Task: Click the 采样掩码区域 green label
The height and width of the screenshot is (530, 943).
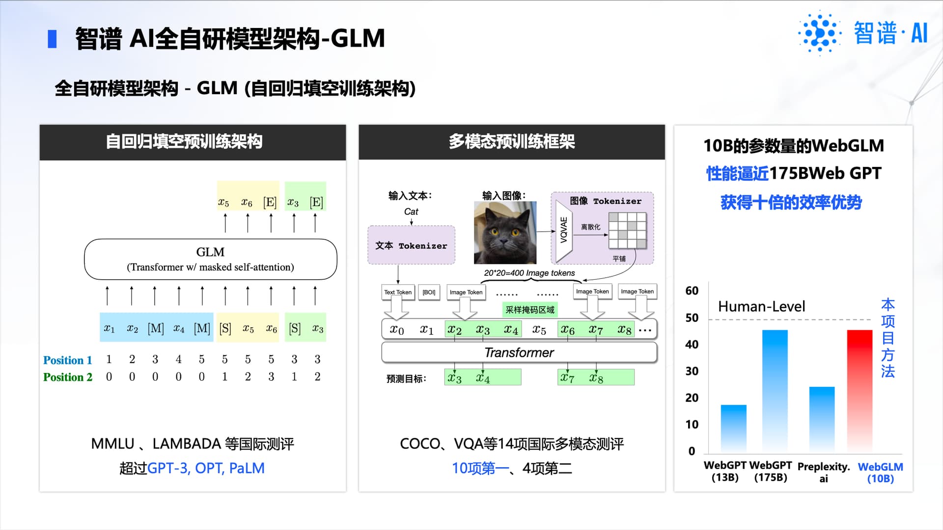Action: [x=529, y=310]
